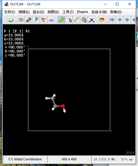Open the model kit molecule icon
The image size is (138, 166).
(x=92, y=20)
